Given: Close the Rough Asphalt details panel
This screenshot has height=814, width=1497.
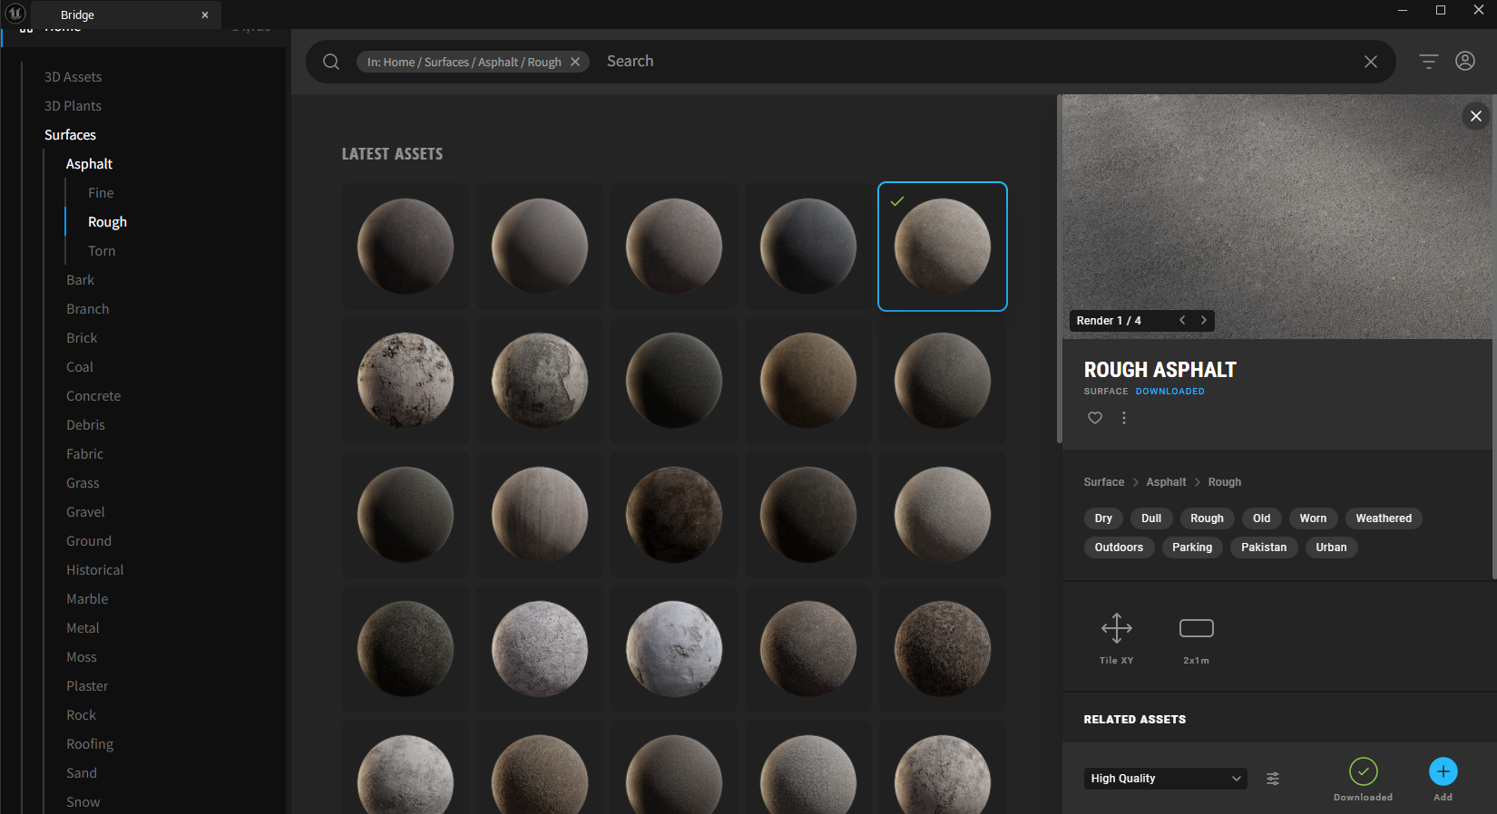Looking at the screenshot, I should click(1476, 116).
